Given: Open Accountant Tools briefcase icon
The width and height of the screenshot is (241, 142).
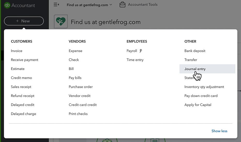Looking at the screenshot, I should (x=122, y=5).
